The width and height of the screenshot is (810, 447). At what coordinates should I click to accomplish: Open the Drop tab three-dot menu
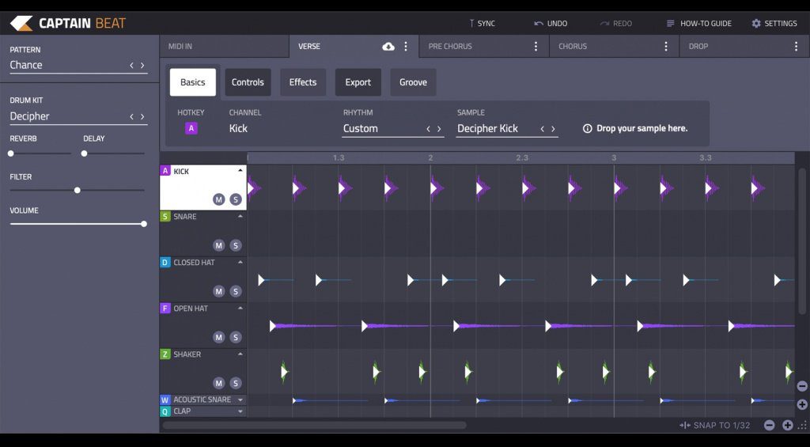click(796, 47)
